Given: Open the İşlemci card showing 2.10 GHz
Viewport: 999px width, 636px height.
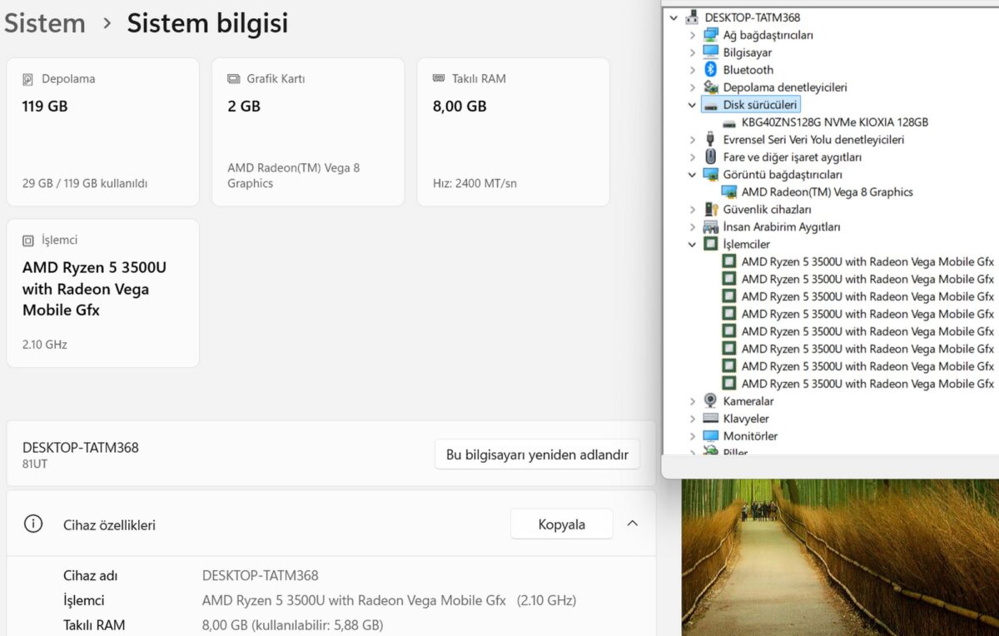Looking at the screenshot, I should click(103, 293).
